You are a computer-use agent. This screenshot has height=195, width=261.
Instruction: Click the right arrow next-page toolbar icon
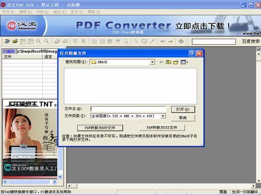click(171, 42)
